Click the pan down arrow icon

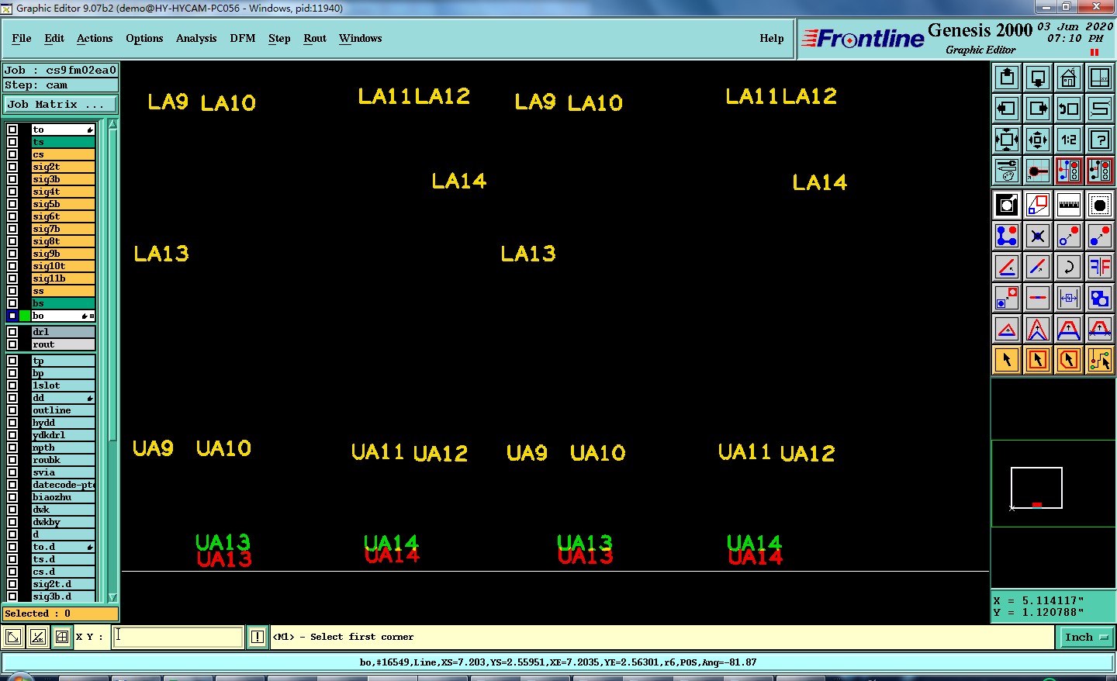(1038, 78)
